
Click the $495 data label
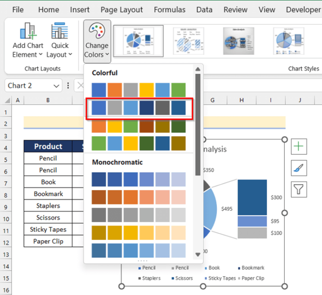coord(227,209)
